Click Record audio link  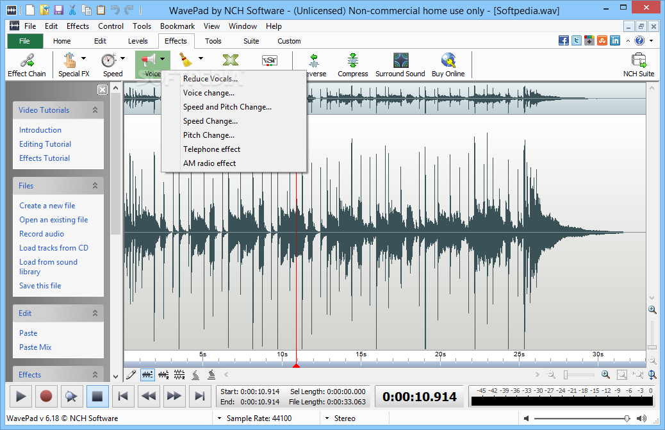point(42,234)
